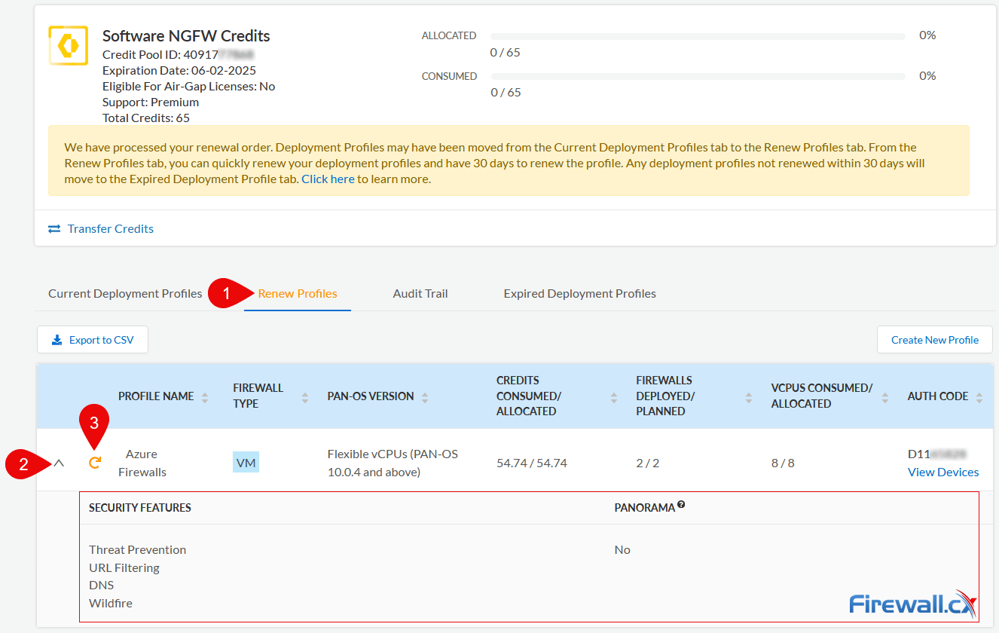
Task: Click the Panorama 'No' value
Action: pos(622,550)
